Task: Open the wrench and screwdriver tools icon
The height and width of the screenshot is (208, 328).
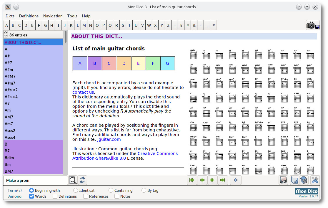Action: point(315,180)
